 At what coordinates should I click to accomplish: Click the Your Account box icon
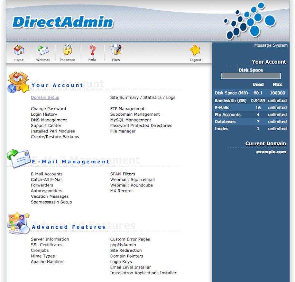point(18,82)
